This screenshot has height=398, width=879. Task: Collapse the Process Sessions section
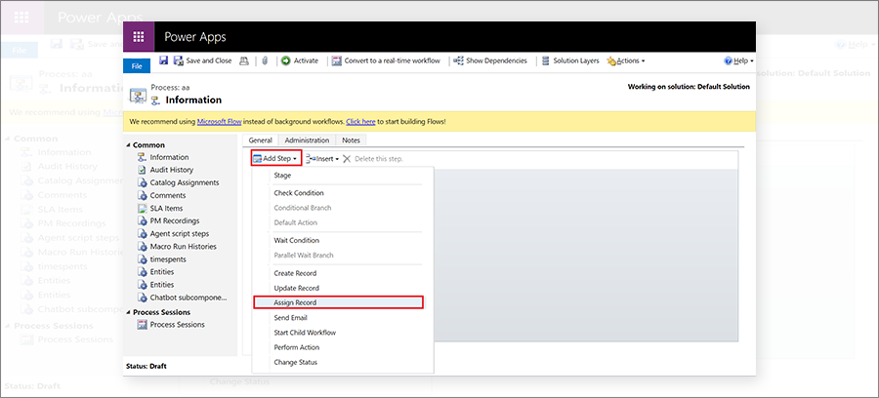coord(128,312)
